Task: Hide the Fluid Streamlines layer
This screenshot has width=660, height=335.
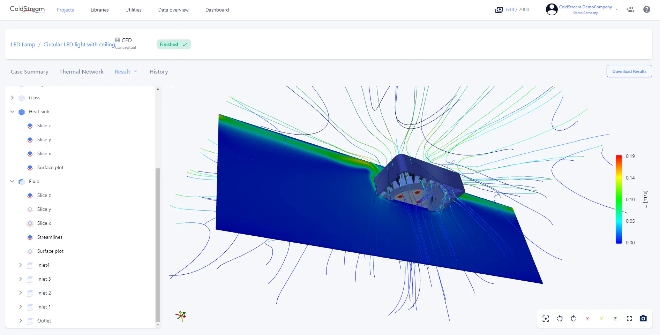Action: pos(30,237)
